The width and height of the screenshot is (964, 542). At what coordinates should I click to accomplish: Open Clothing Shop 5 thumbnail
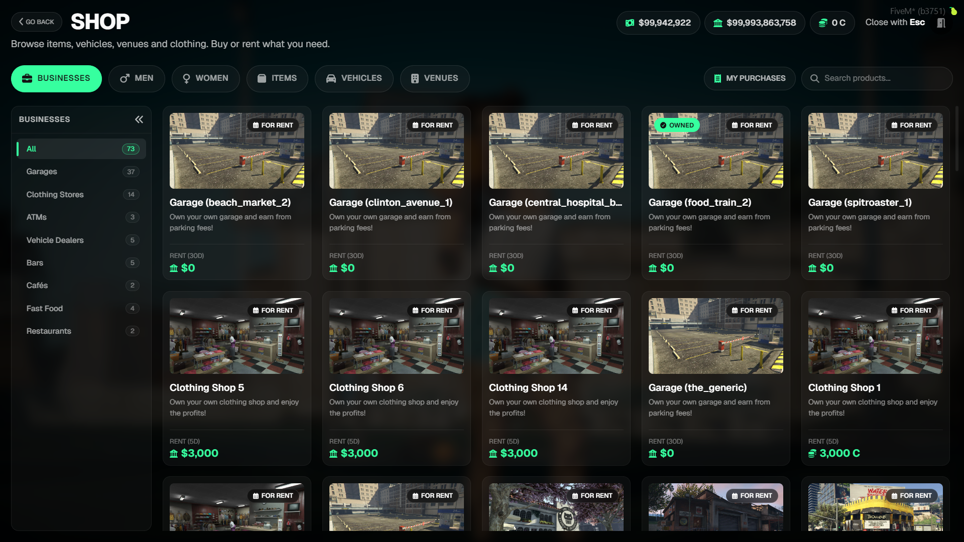click(x=236, y=336)
